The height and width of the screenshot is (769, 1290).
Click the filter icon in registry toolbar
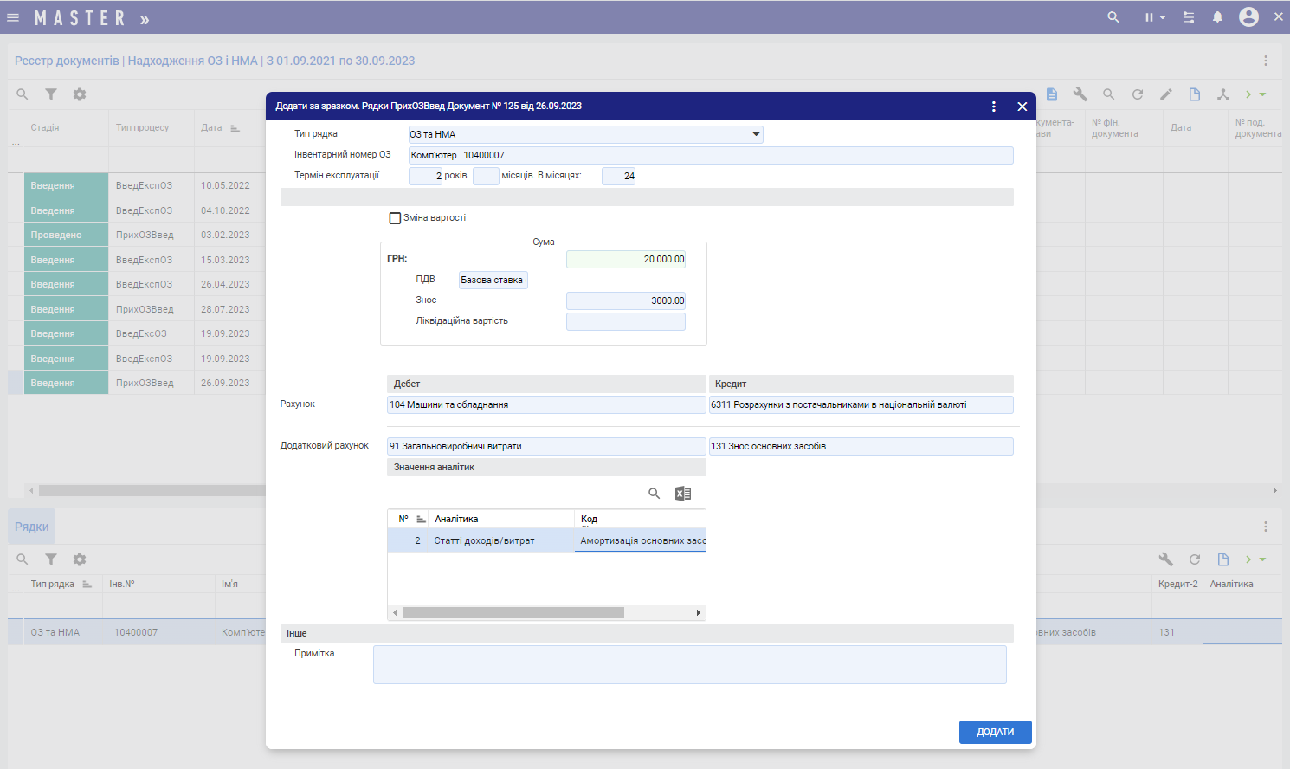(51, 94)
